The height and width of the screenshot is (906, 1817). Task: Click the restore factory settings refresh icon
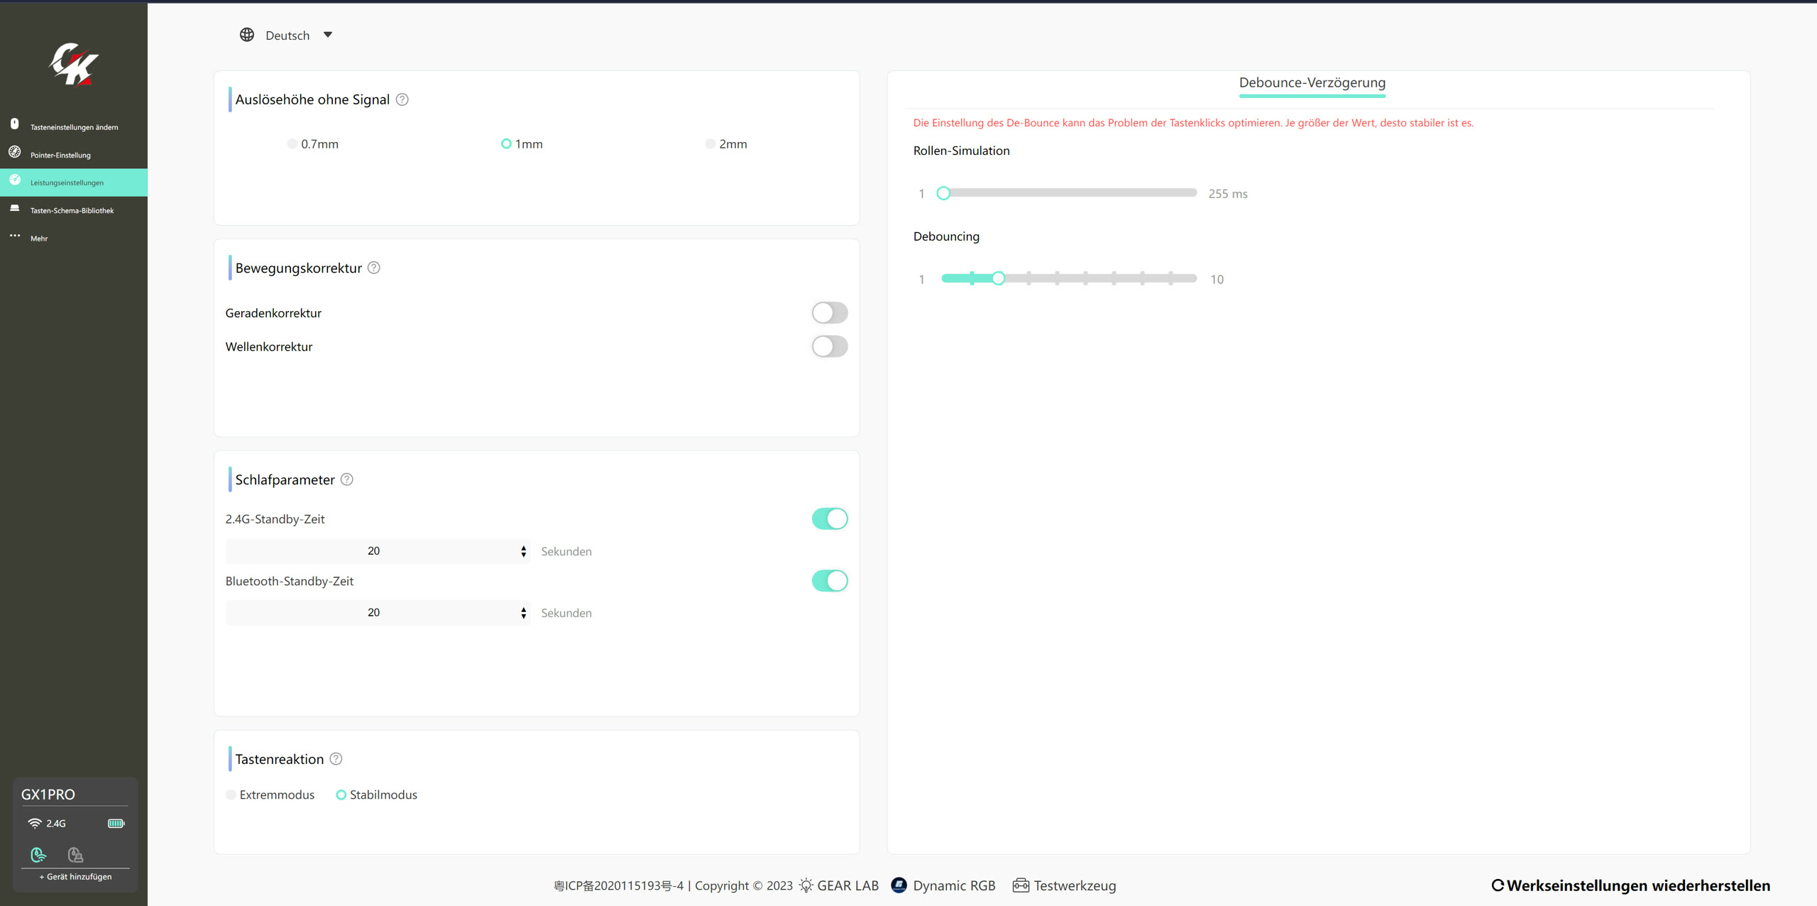1498,885
